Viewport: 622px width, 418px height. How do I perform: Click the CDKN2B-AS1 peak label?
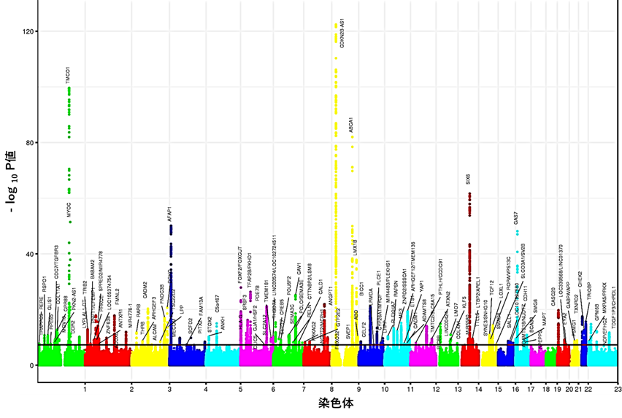342,33
